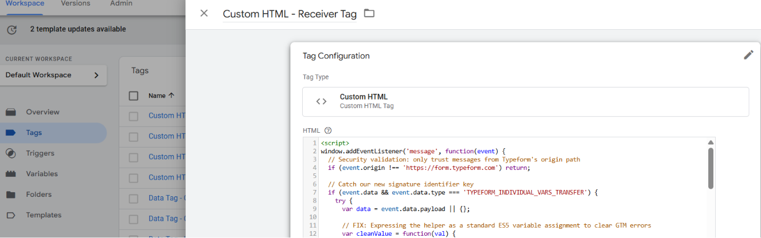
Task: Click the Variables icon in the sidebar
Action: [11, 174]
